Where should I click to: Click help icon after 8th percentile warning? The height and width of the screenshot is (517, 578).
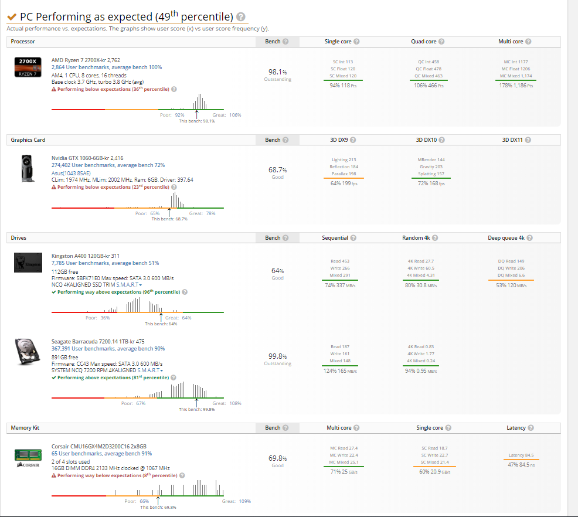click(x=182, y=476)
